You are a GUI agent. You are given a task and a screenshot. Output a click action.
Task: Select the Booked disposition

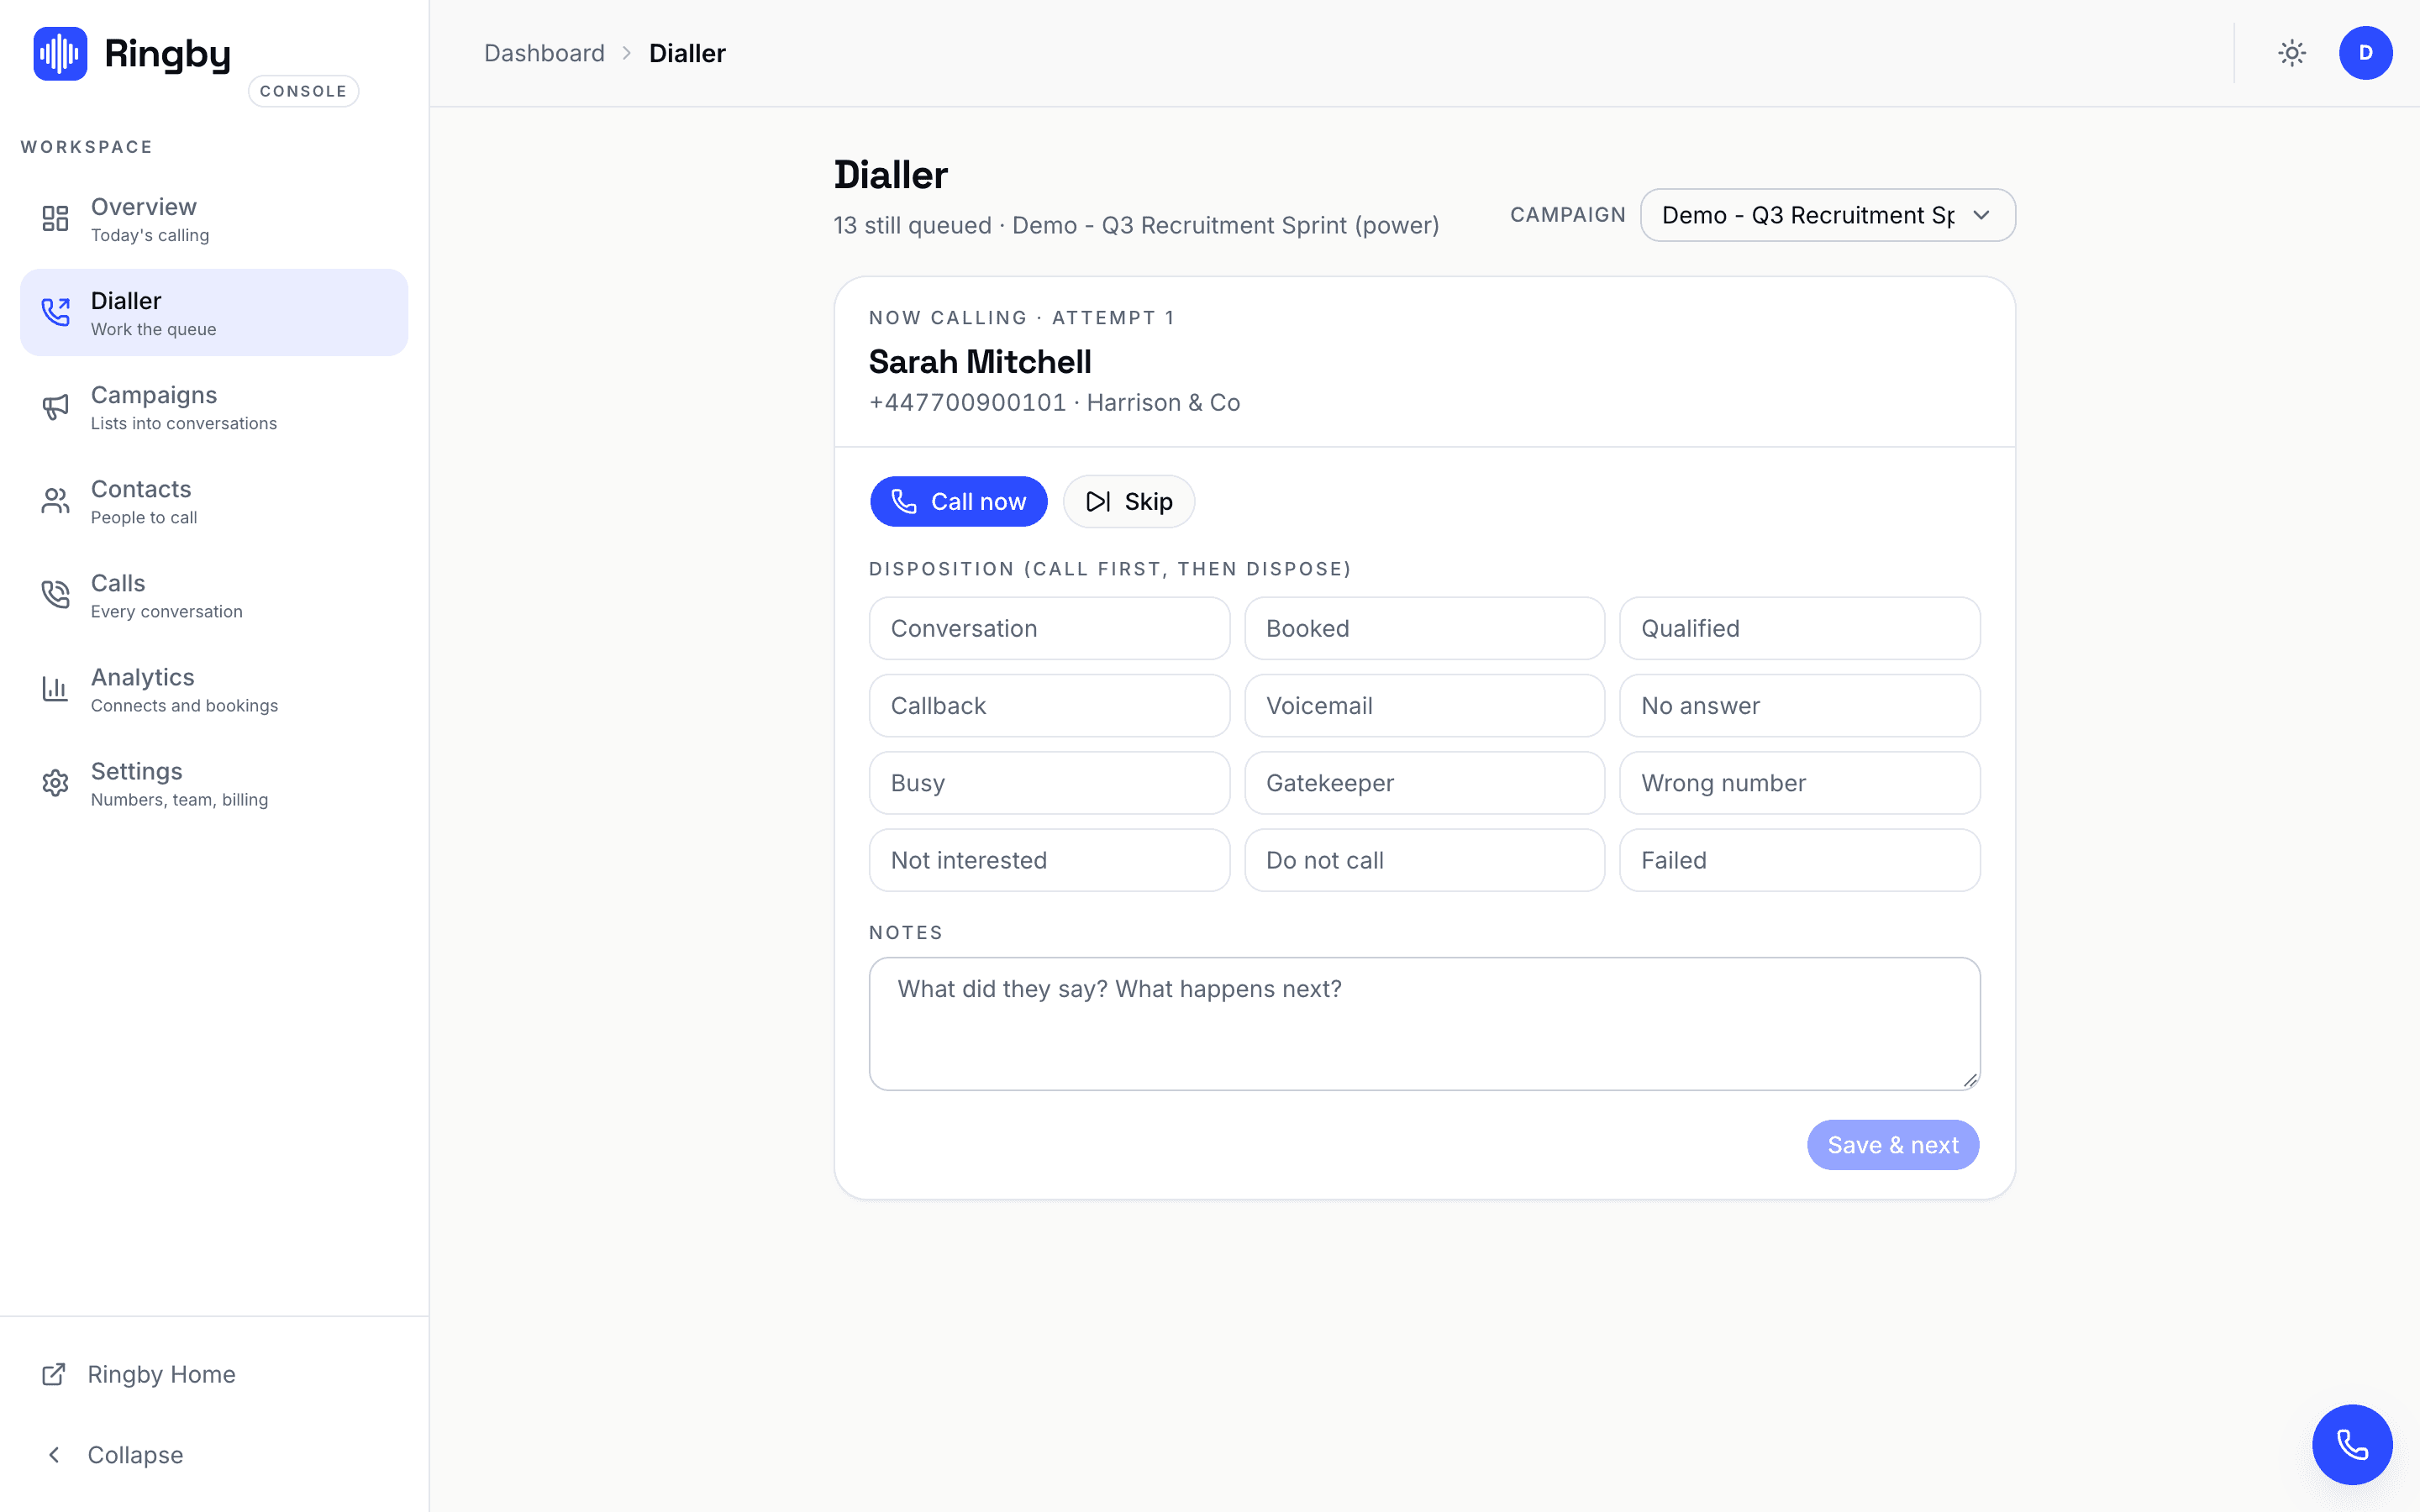tap(1424, 628)
